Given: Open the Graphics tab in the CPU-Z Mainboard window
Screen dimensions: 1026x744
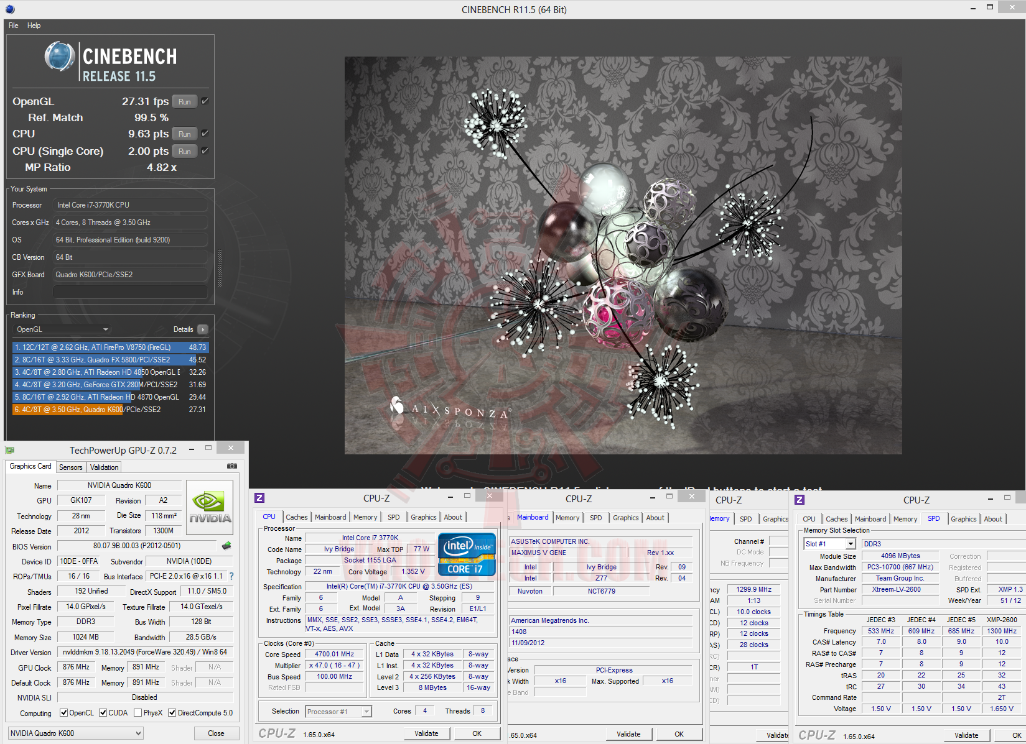Looking at the screenshot, I should (626, 518).
